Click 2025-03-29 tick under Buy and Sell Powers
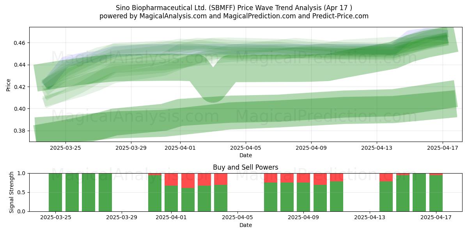The image size is (468, 234). (122, 218)
